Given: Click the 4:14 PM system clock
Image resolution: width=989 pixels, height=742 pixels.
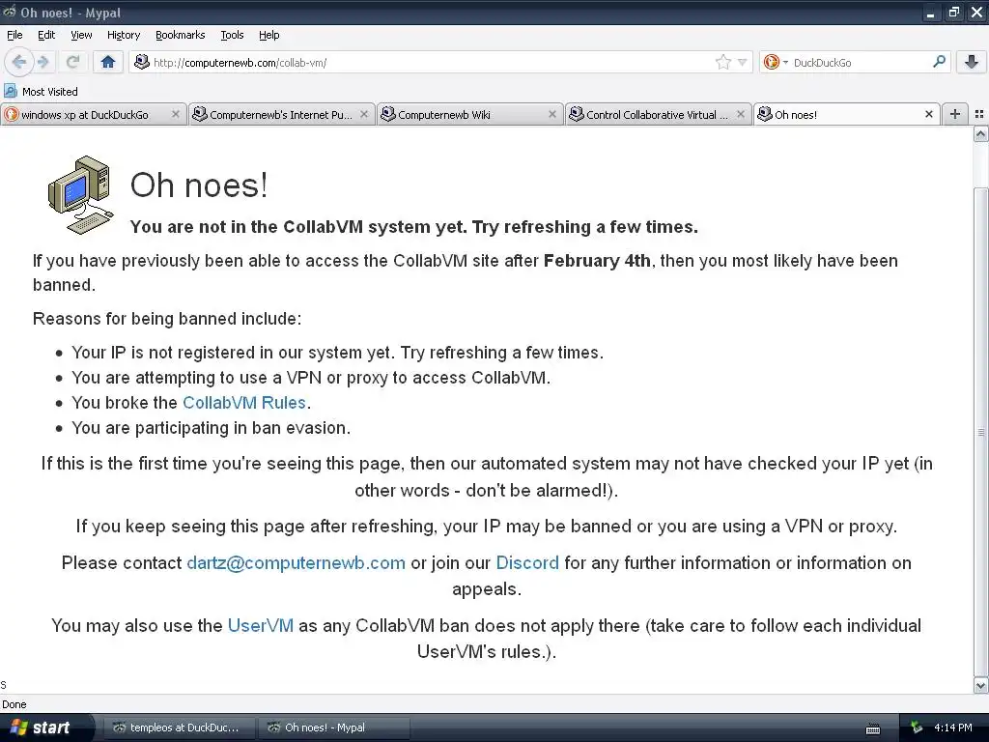Looking at the screenshot, I should pyautogui.click(x=952, y=728).
